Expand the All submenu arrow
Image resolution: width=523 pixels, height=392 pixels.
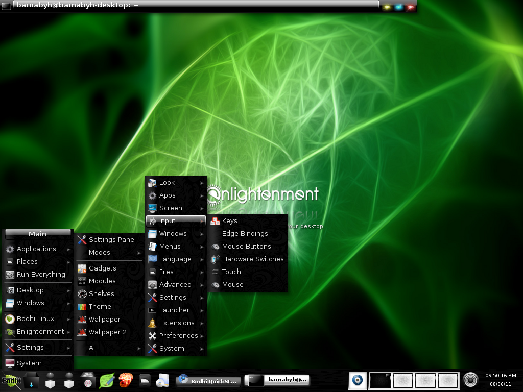(139, 348)
